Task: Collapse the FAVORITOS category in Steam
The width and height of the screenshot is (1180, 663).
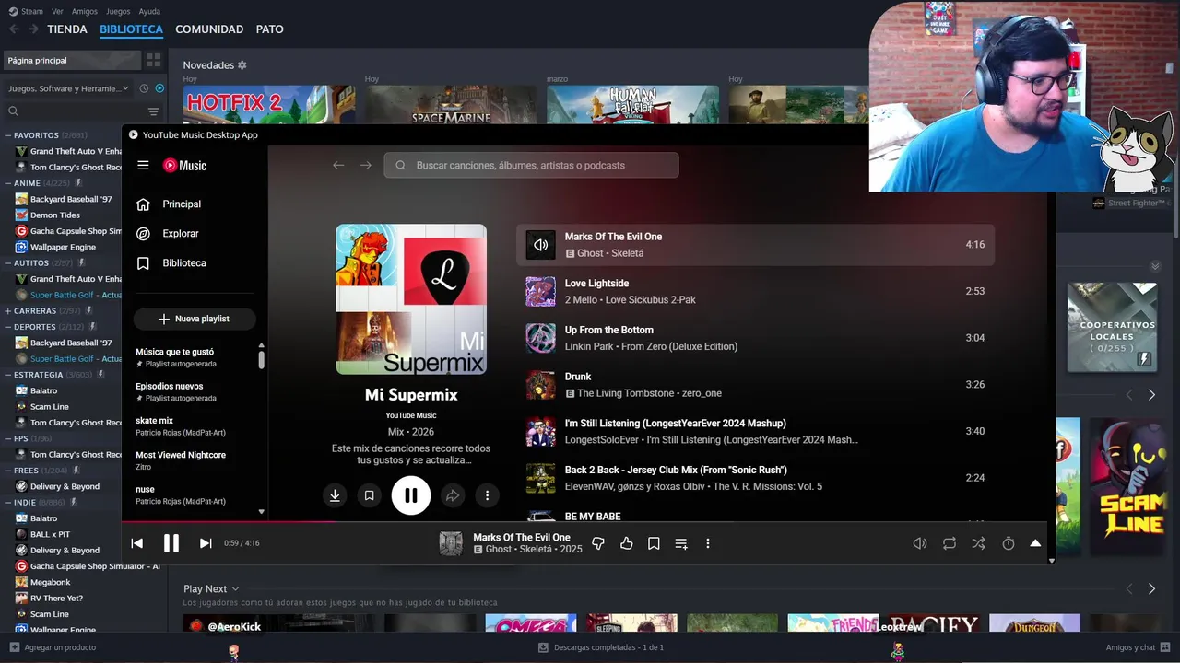Action: 8,135
